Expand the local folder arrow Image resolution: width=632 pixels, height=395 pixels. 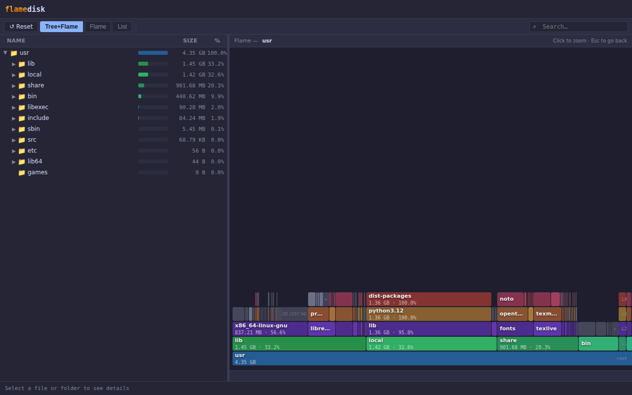point(14,75)
